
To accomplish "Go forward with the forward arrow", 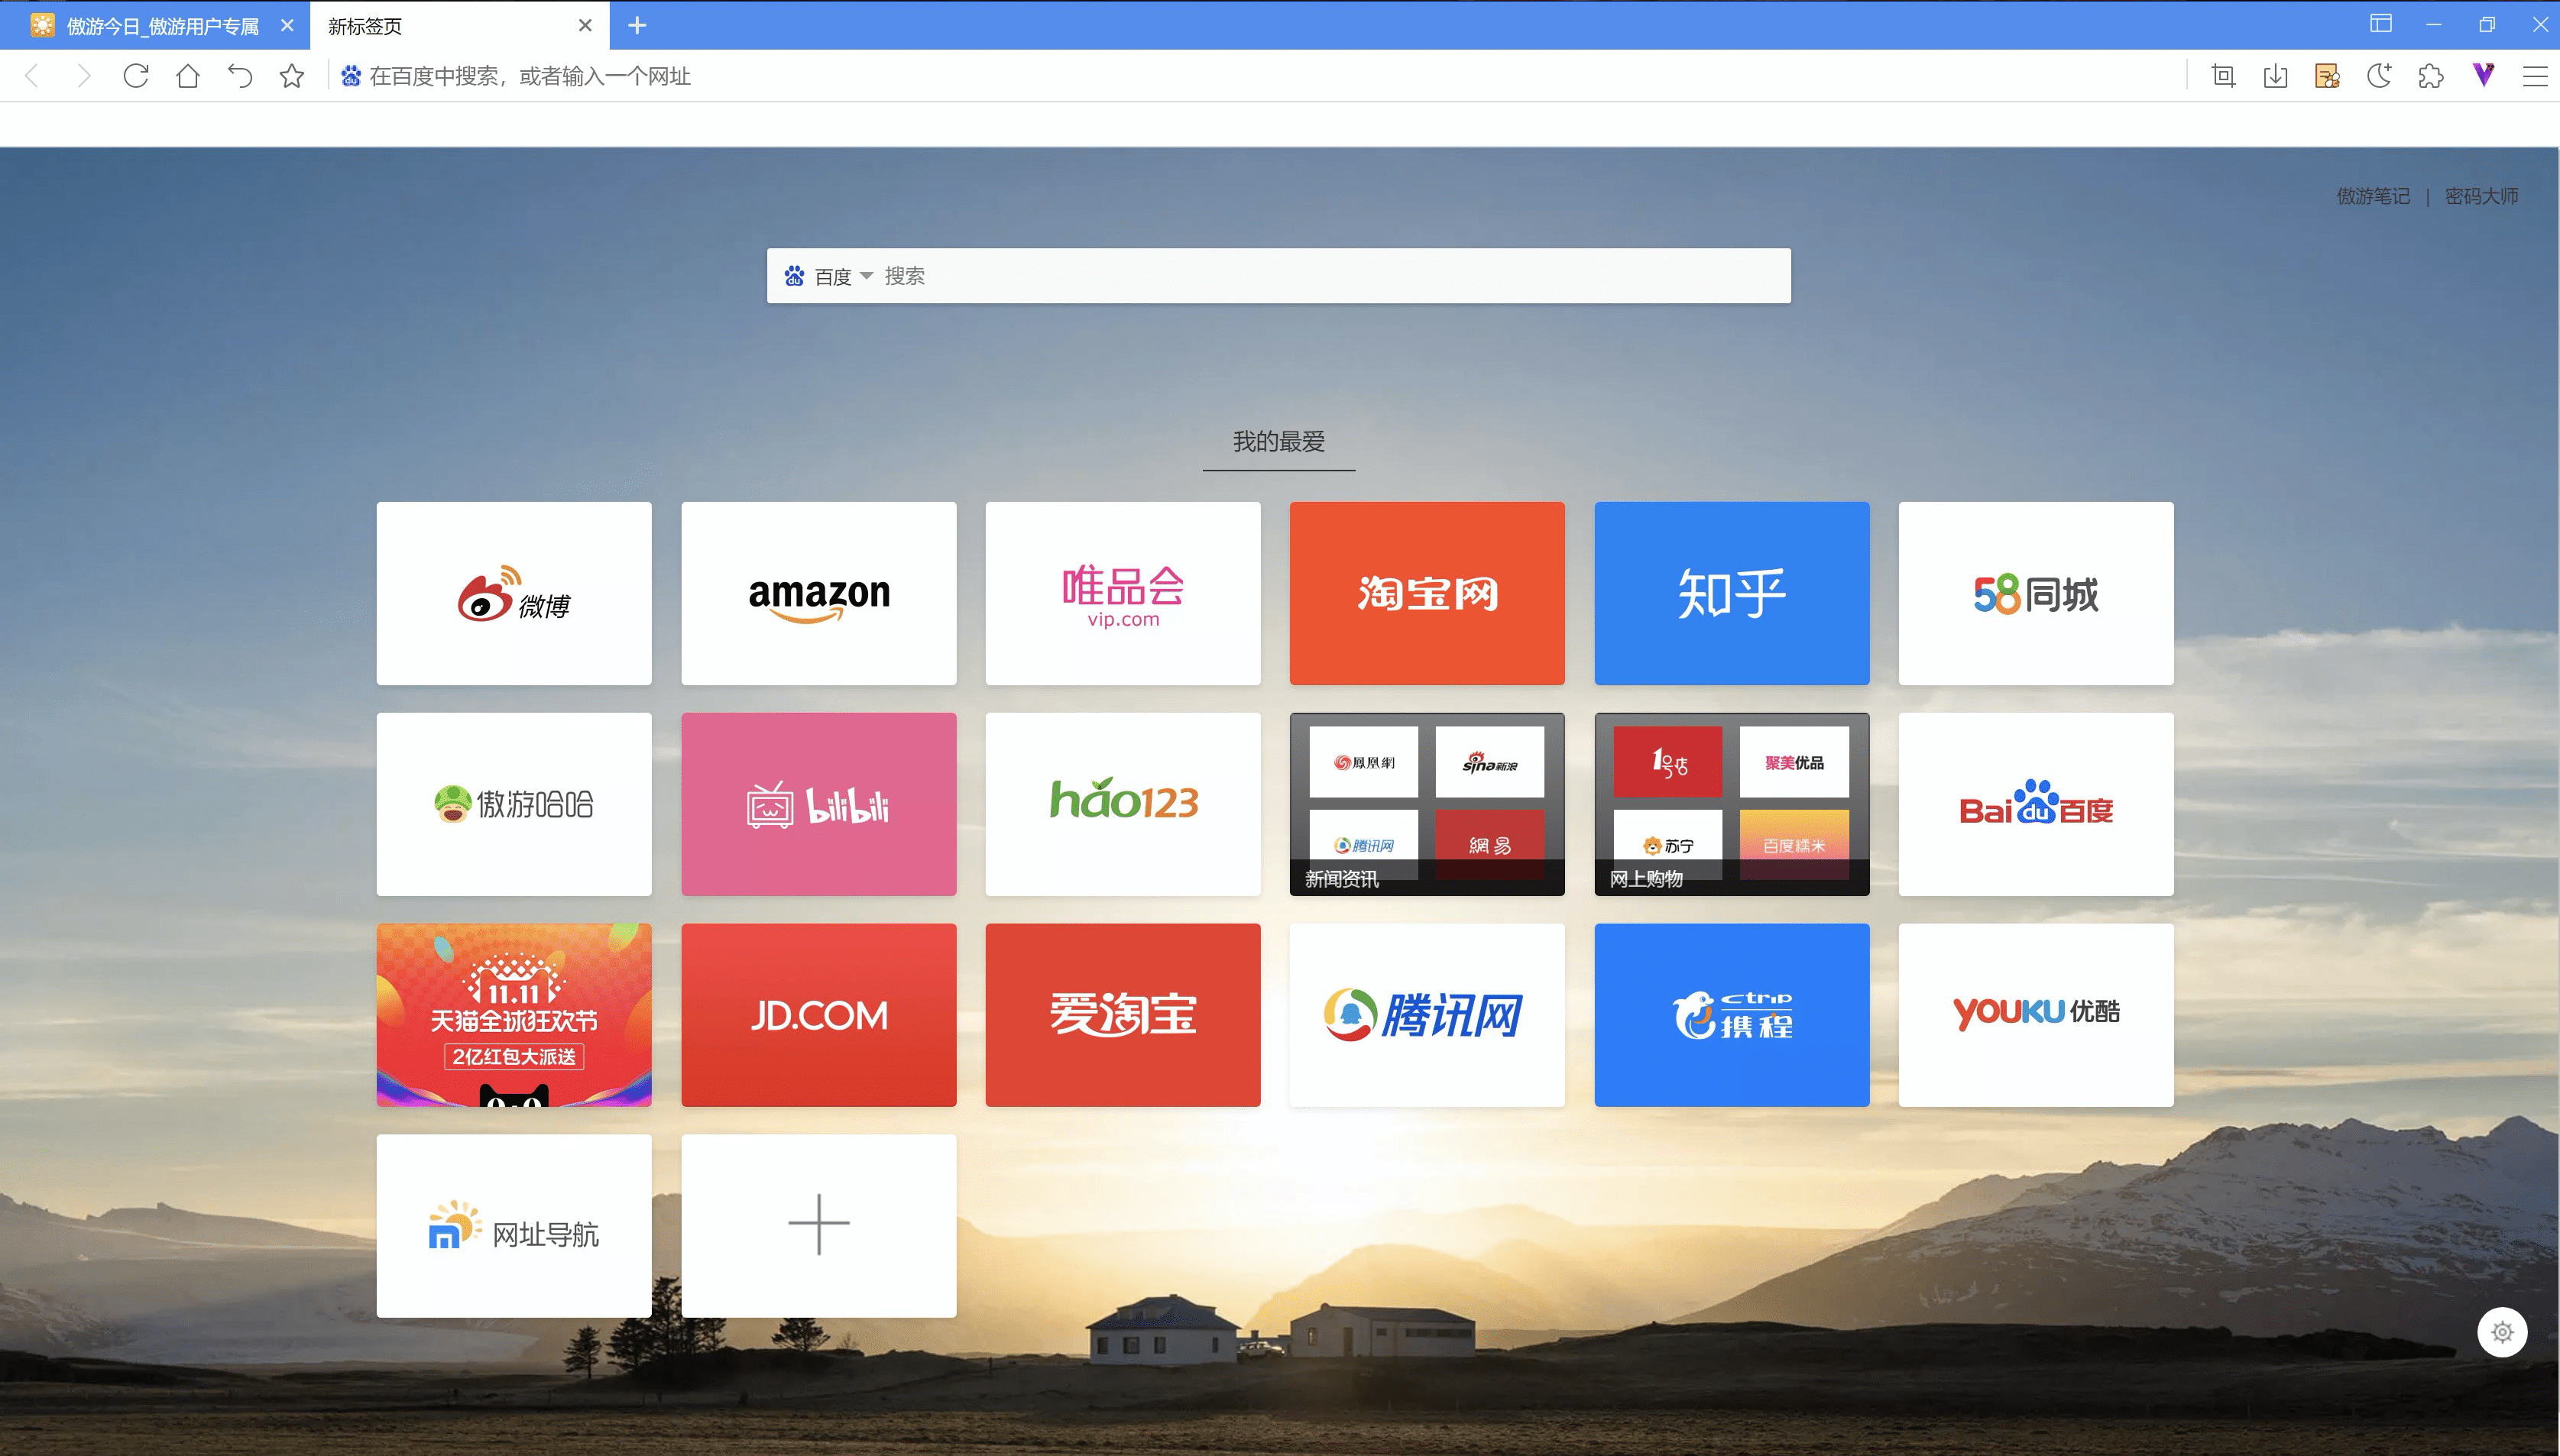I will (84, 76).
